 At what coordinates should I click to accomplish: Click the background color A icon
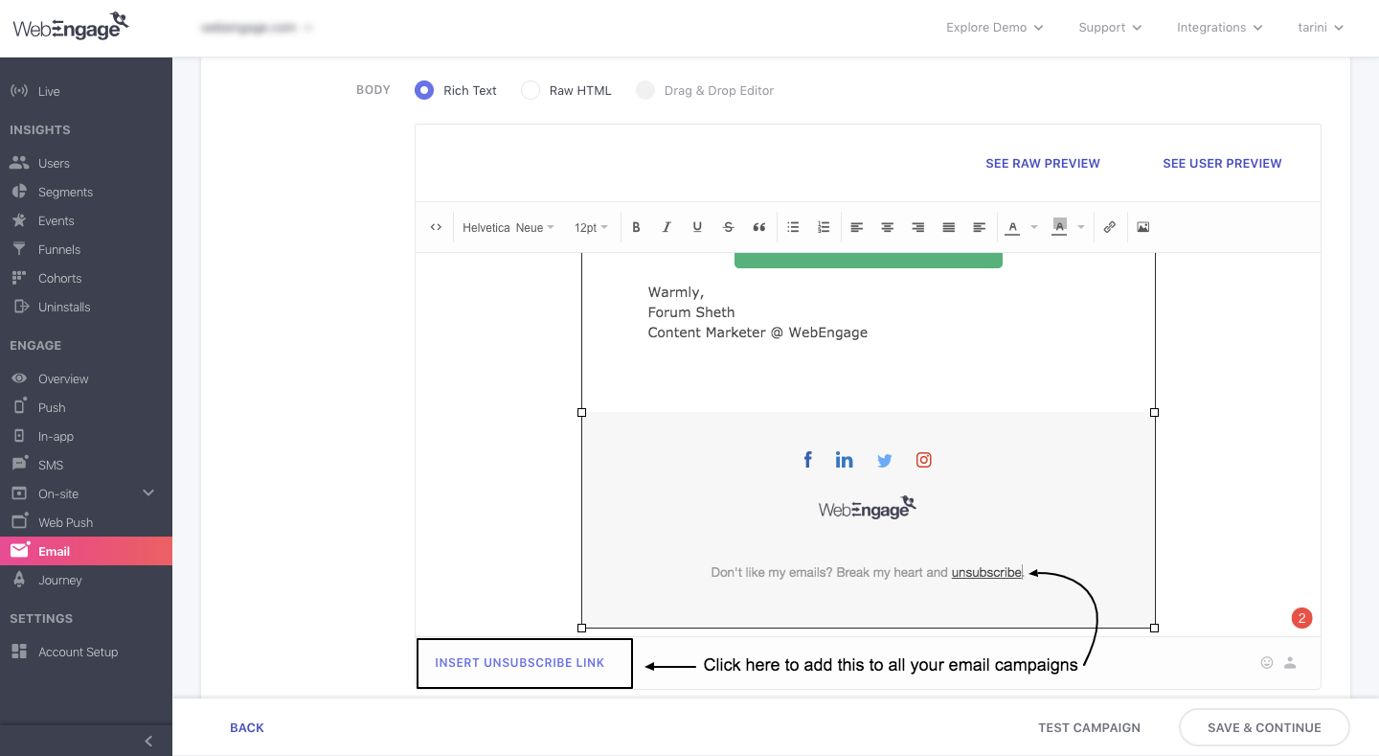click(x=1059, y=227)
